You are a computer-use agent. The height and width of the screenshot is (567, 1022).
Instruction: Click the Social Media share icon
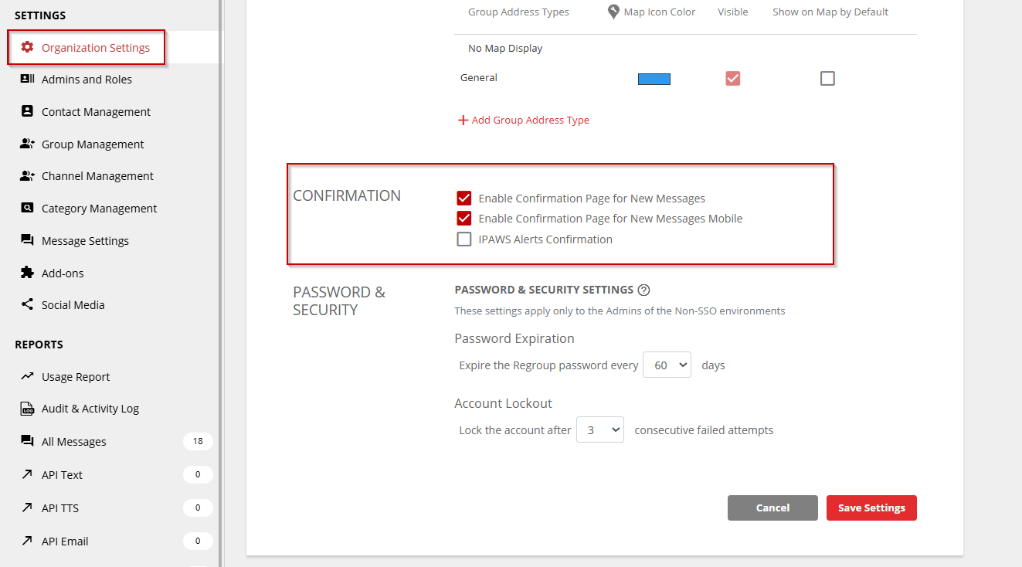pos(27,304)
